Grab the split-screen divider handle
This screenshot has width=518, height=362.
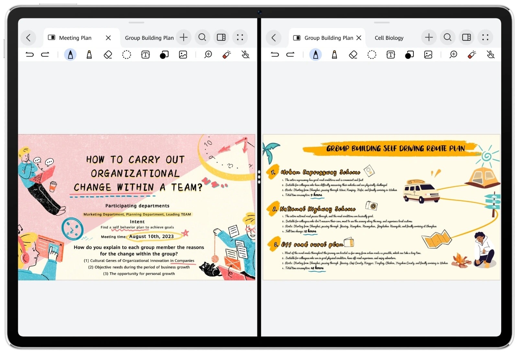pyautogui.click(x=259, y=177)
